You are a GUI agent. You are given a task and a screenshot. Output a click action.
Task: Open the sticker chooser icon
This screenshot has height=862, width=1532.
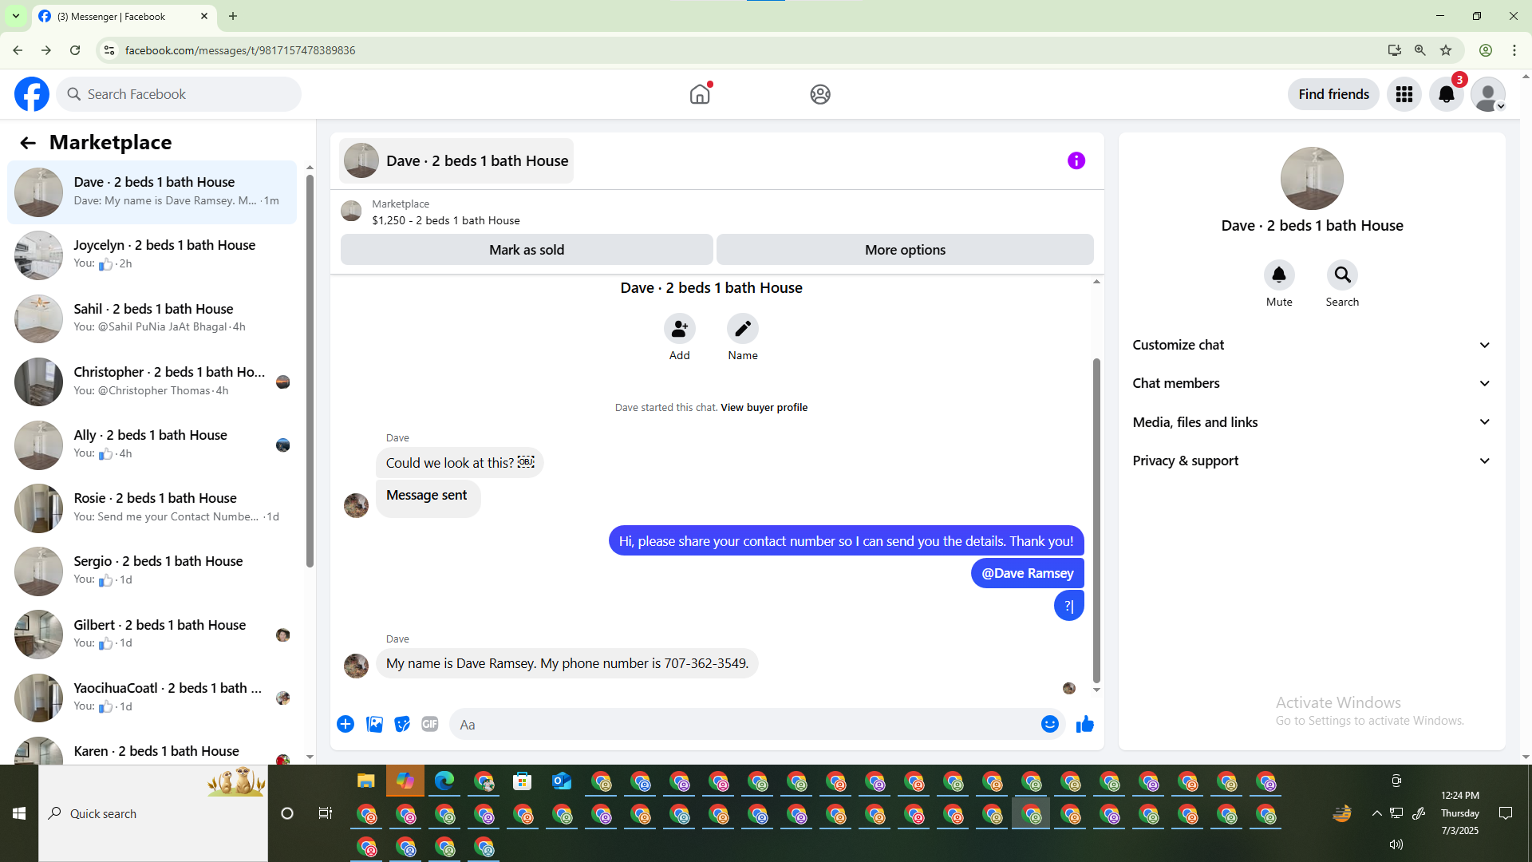point(402,725)
